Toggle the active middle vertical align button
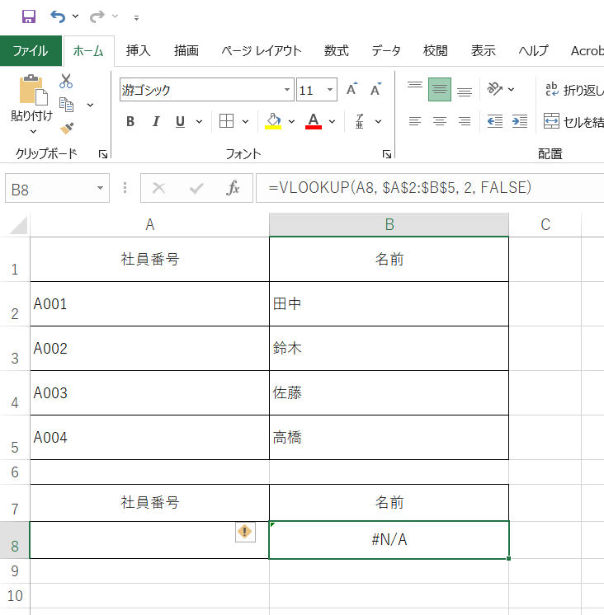This screenshot has width=604, height=615. 440,90
